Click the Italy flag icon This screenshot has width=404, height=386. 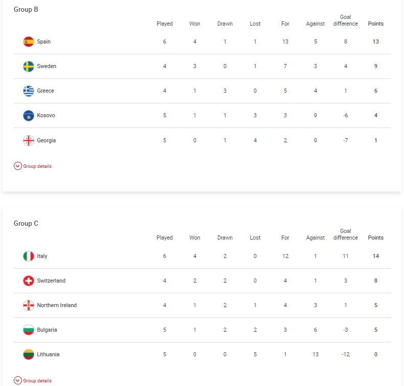point(29,256)
